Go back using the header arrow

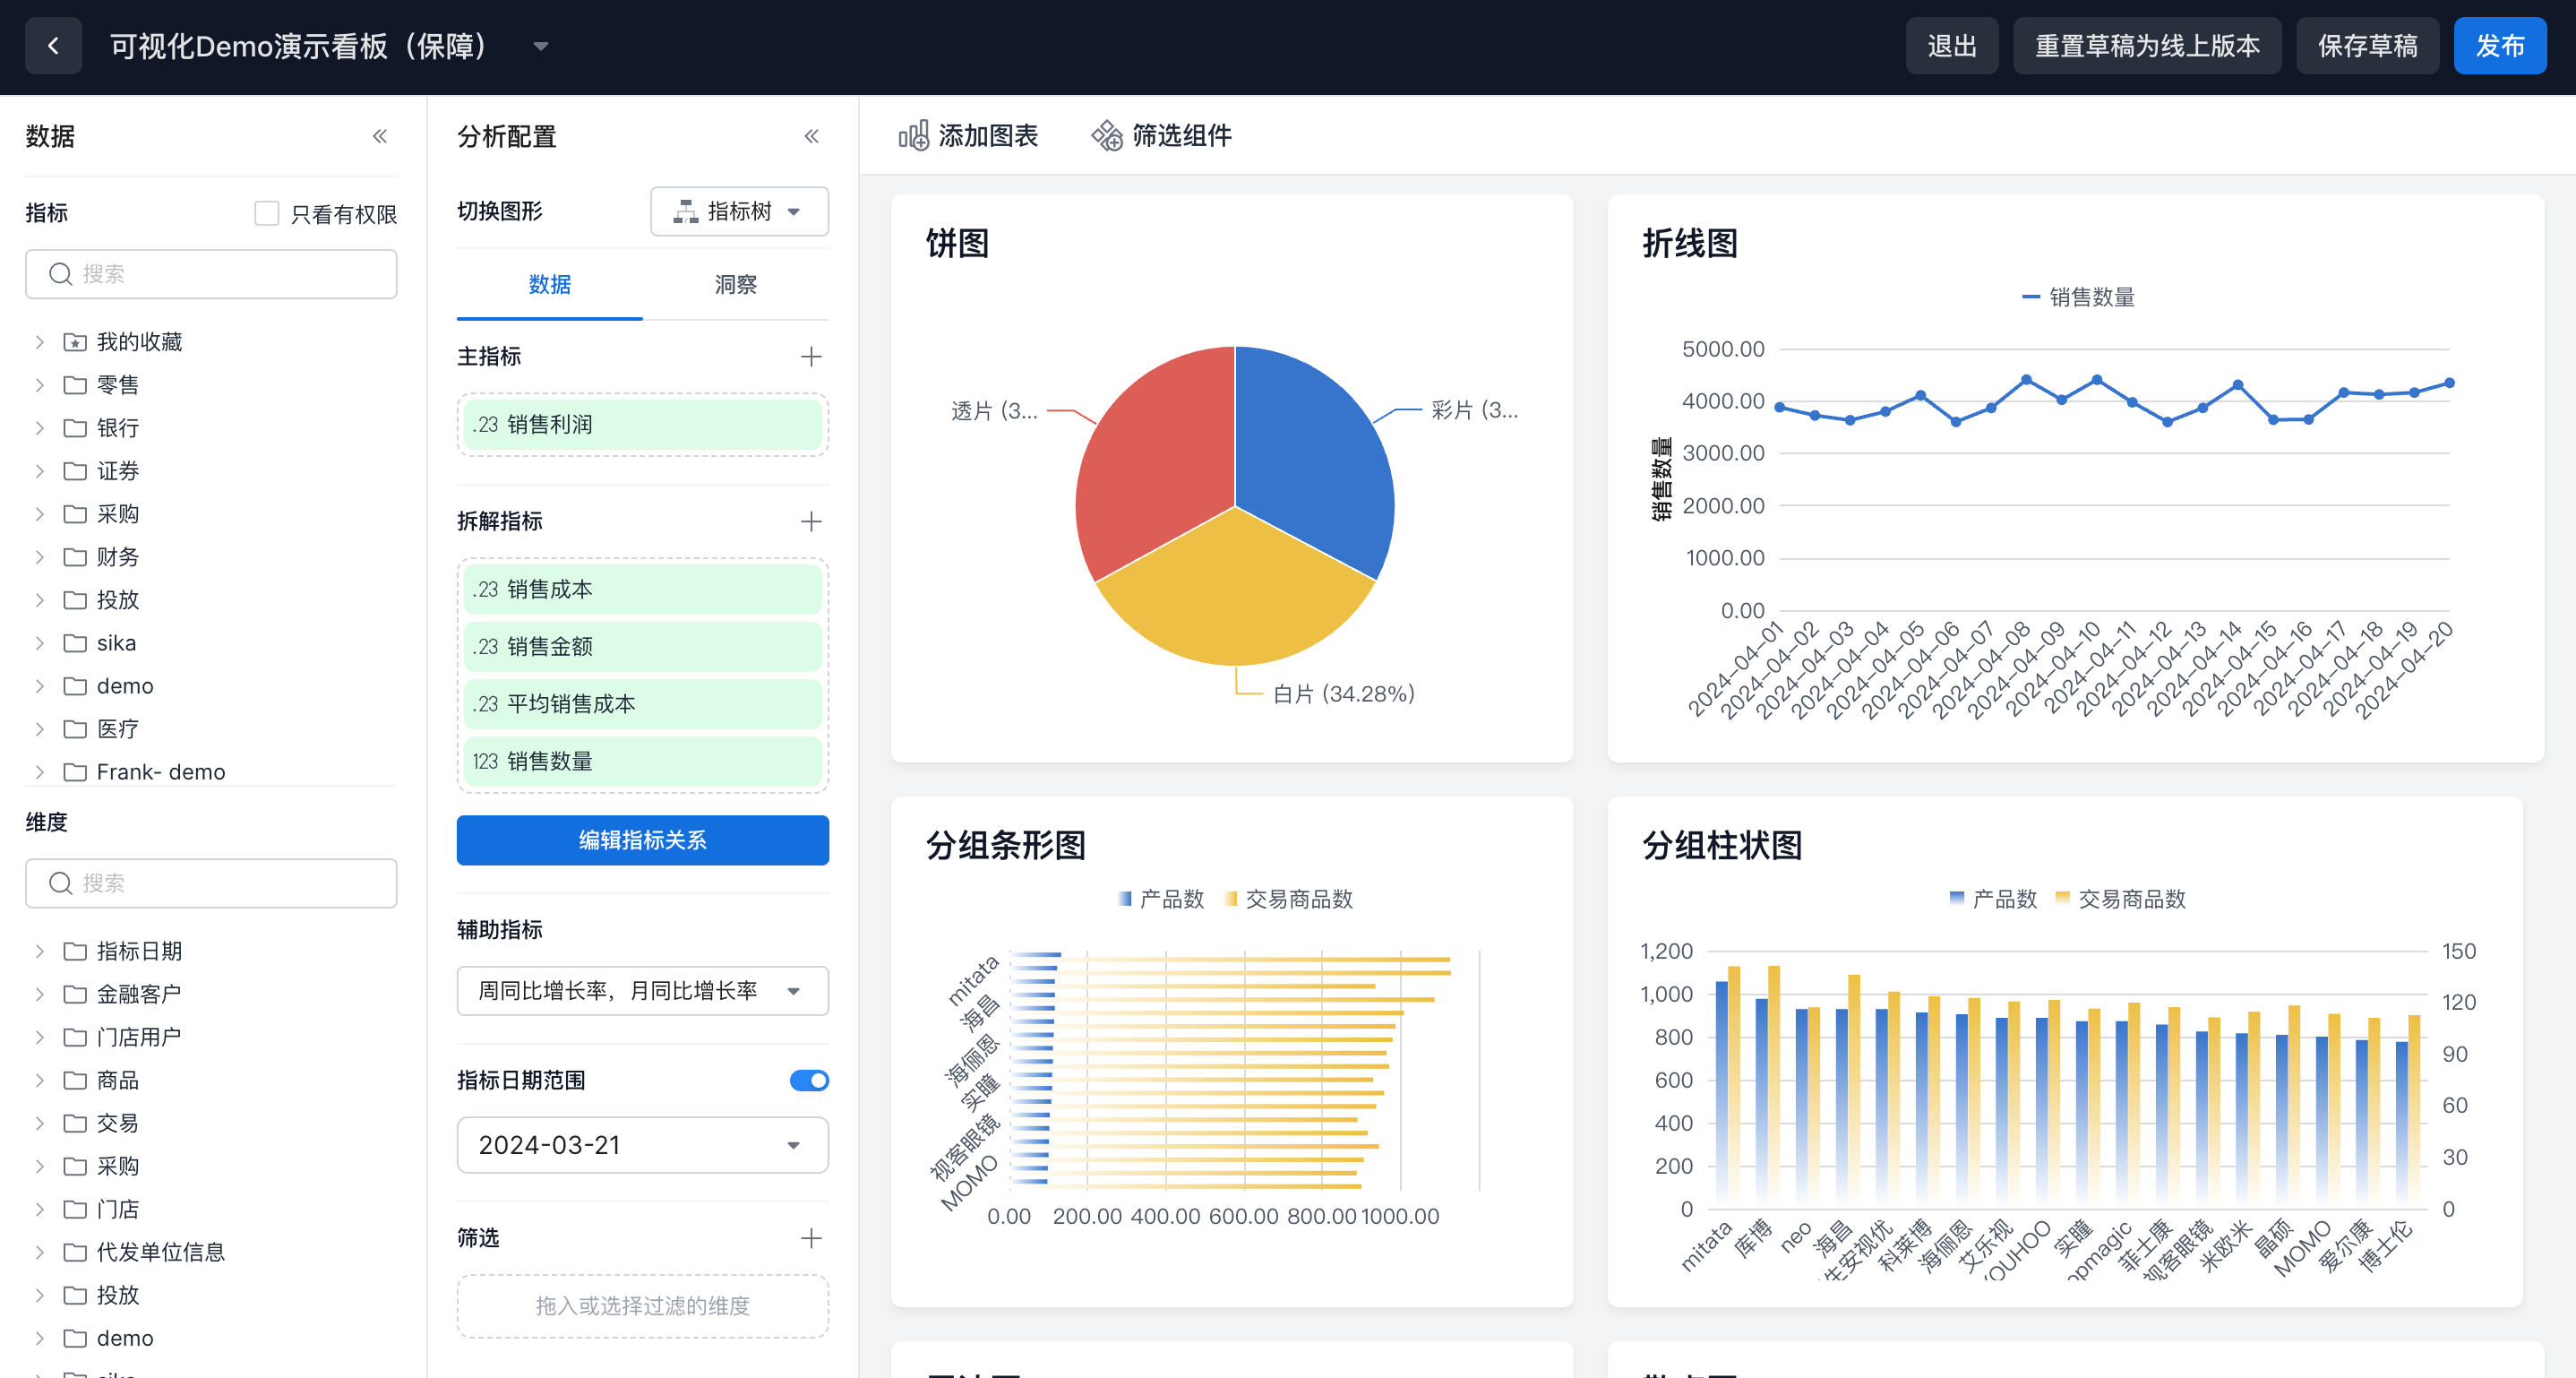click(53, 46)
